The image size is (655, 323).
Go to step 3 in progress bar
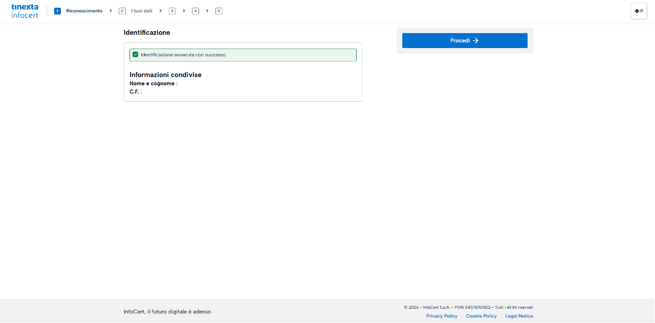coord(172,11)
